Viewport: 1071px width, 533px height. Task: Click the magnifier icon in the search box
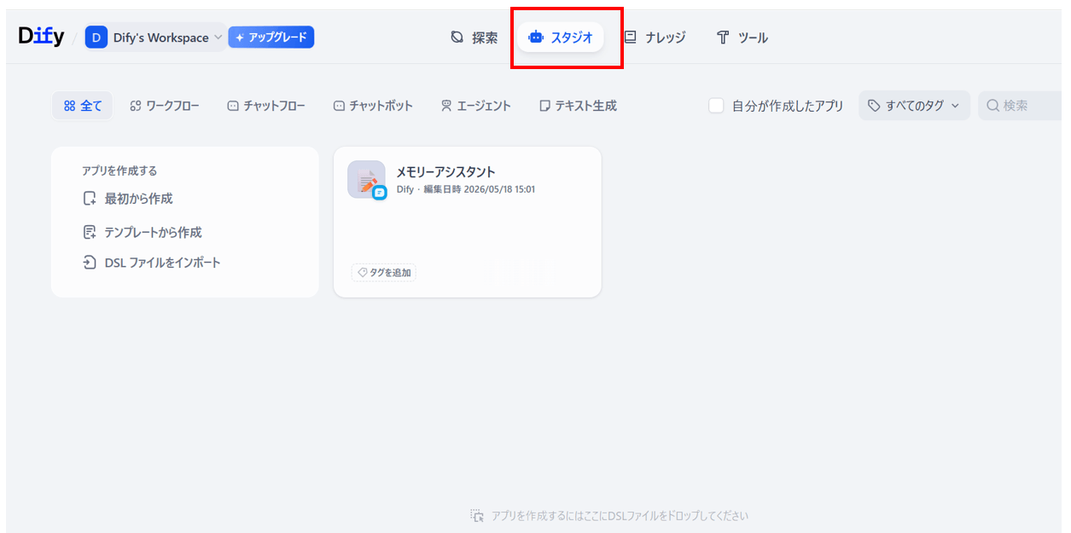992,106
